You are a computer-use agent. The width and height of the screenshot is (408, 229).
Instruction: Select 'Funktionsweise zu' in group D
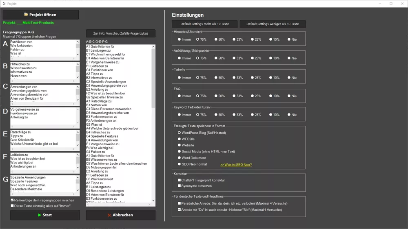(24, 113)
